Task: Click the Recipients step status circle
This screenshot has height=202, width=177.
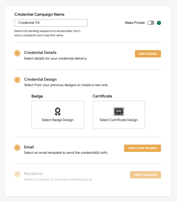Action: click(x=17, y=174)
